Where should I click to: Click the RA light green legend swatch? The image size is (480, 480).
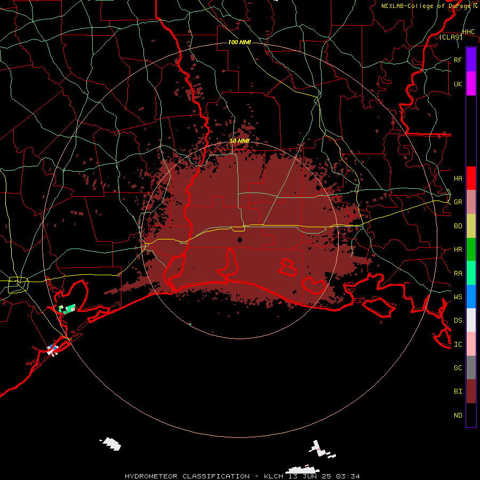point(471,273)
